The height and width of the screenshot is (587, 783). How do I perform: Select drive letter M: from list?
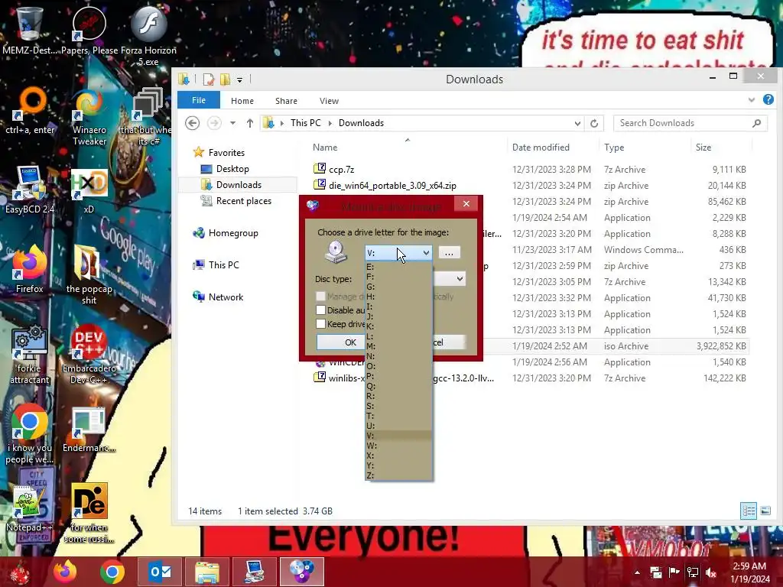pyautogui.click(x=398, y=346)
